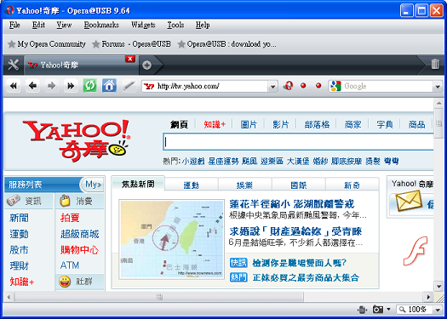Open the Opera@USB : download bookmark

tap(226, 44)
